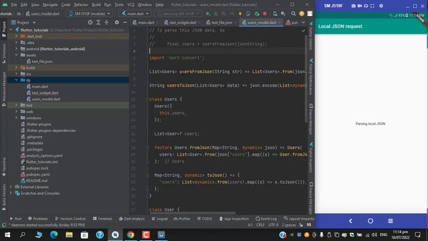Click the locate target icon in Project panel
The height and width of the screenshot is (241, 428).
click(x=90, y=22)
